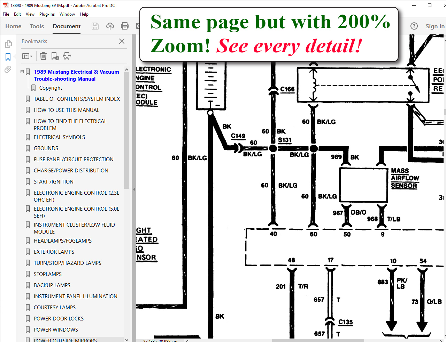Screen dimensions: 446x342
Task: Open the Edit menu
Action: click(x=17, y=14)
